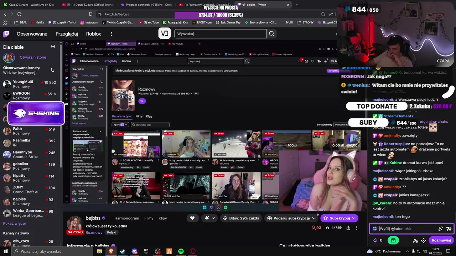Open Roblox in top navigation
The image size is (456, 256).
[x=93, y=34]
